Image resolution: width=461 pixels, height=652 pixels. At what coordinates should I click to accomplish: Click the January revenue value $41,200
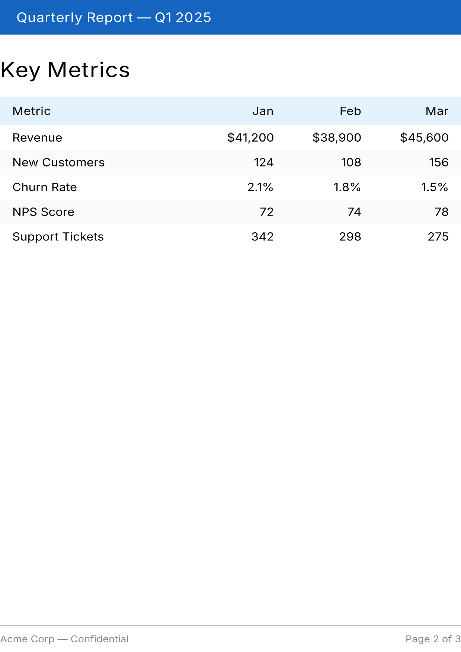pos(250,138)
